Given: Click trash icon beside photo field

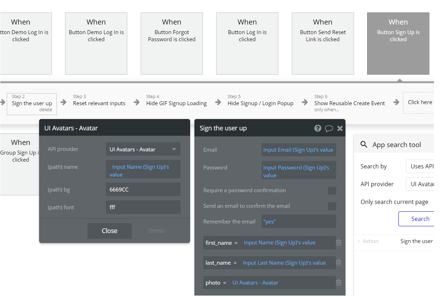Looking at the screenshot, I should click(339, 283).
